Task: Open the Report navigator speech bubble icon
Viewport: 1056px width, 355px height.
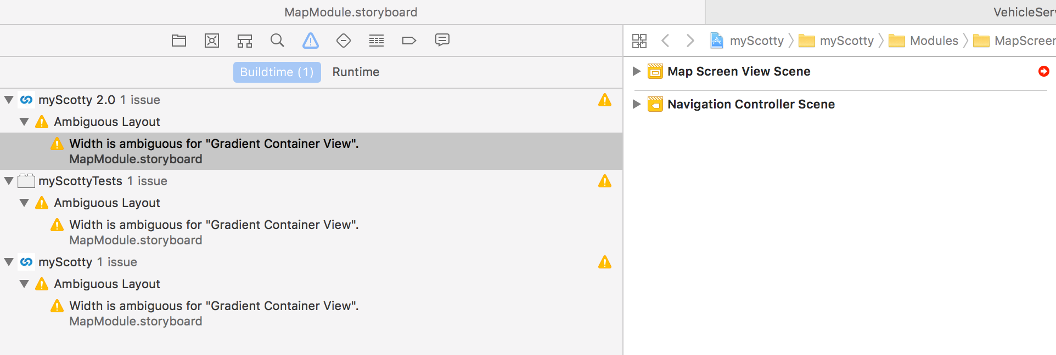Action: [x=442, y=40]
